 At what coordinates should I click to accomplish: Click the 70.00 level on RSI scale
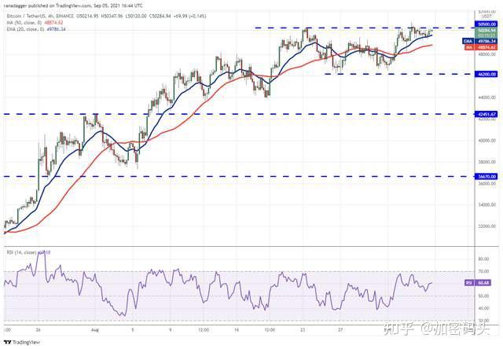(483, 271)
